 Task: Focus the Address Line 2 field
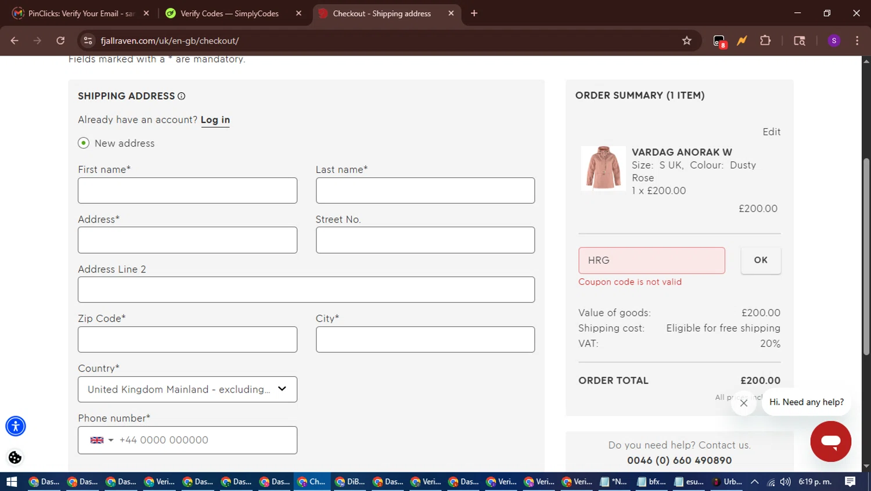(306, 290)
